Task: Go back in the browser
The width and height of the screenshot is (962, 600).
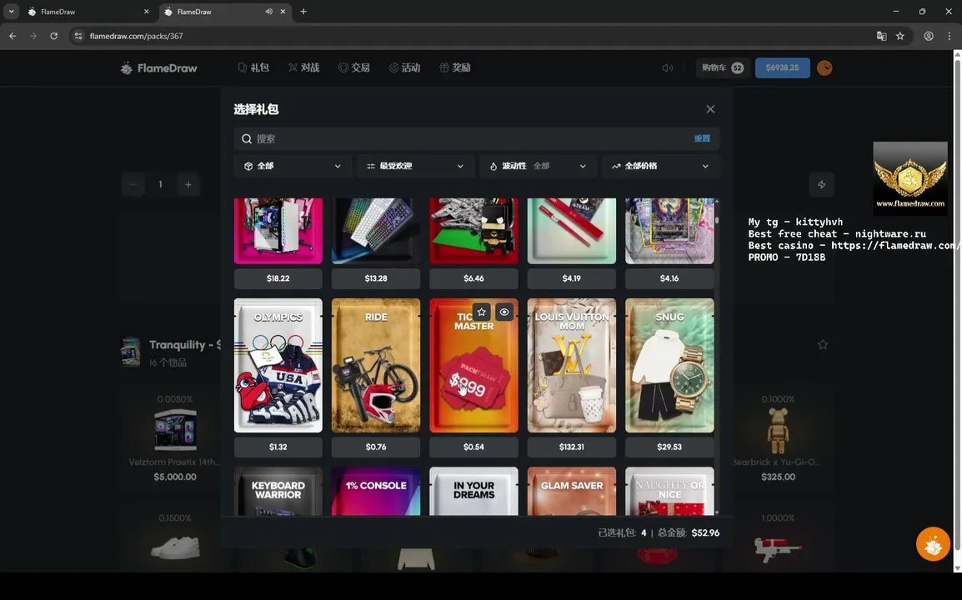Action: click(x=13, y=36)
